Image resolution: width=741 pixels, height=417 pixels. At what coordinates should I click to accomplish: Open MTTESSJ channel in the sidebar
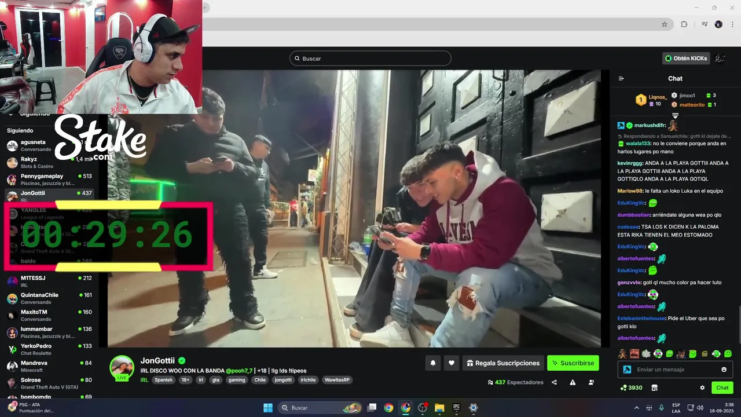(x=49, y=281)
